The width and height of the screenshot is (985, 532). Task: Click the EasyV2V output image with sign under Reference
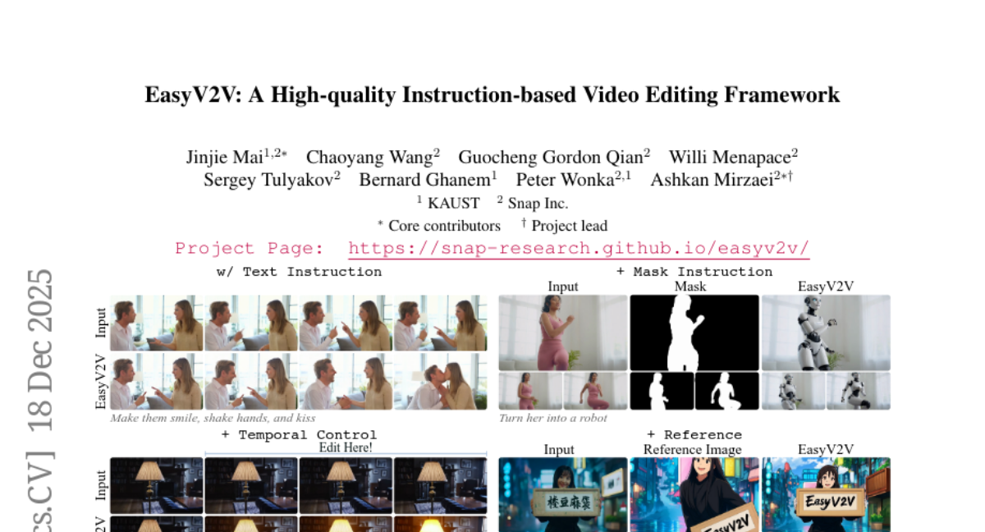(826, 494)
